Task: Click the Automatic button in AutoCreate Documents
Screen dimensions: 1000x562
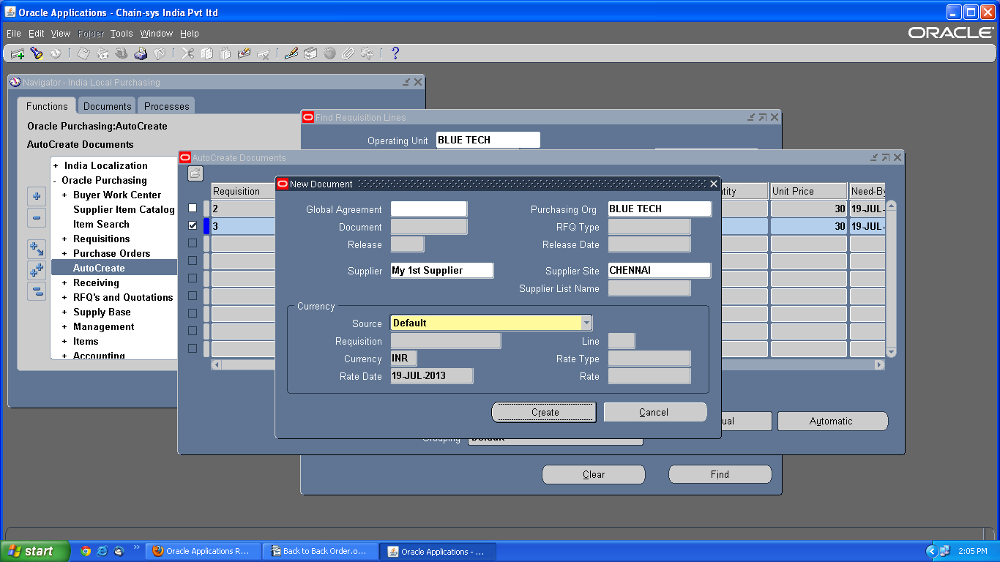Action: pos(832,421)
